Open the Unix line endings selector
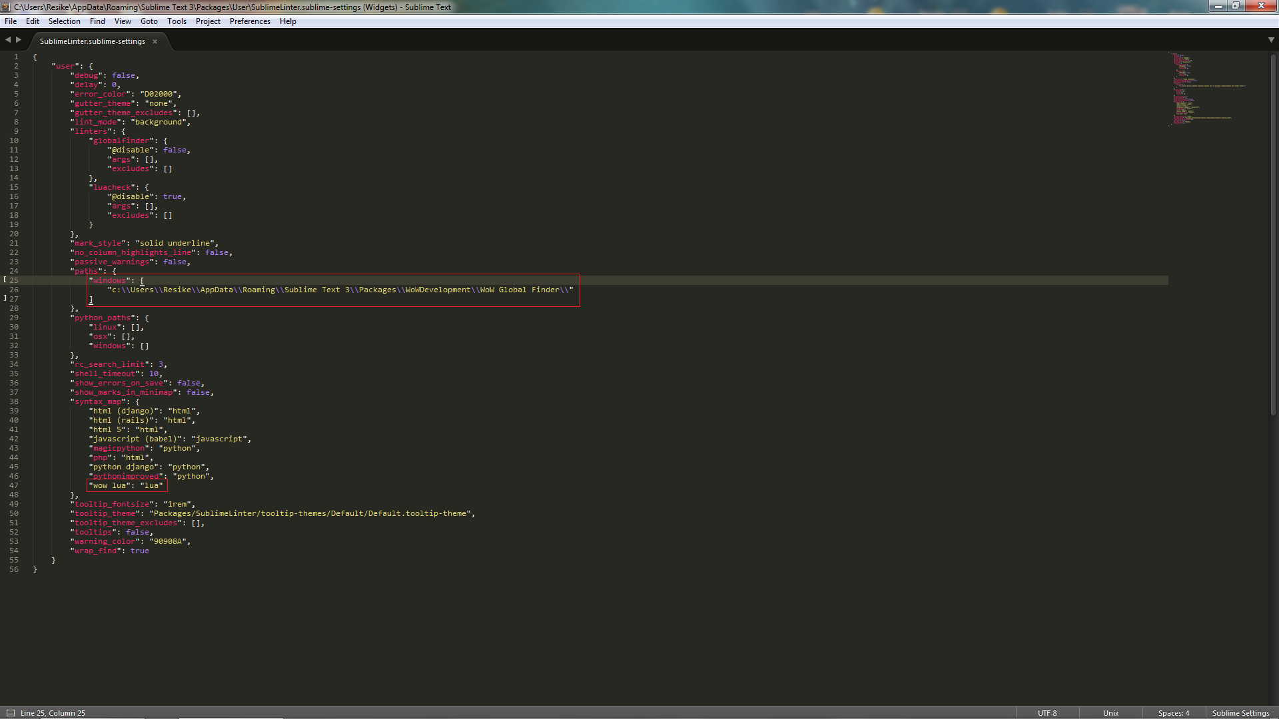This screenshot has height=719, width=1279. (1110, 713)
